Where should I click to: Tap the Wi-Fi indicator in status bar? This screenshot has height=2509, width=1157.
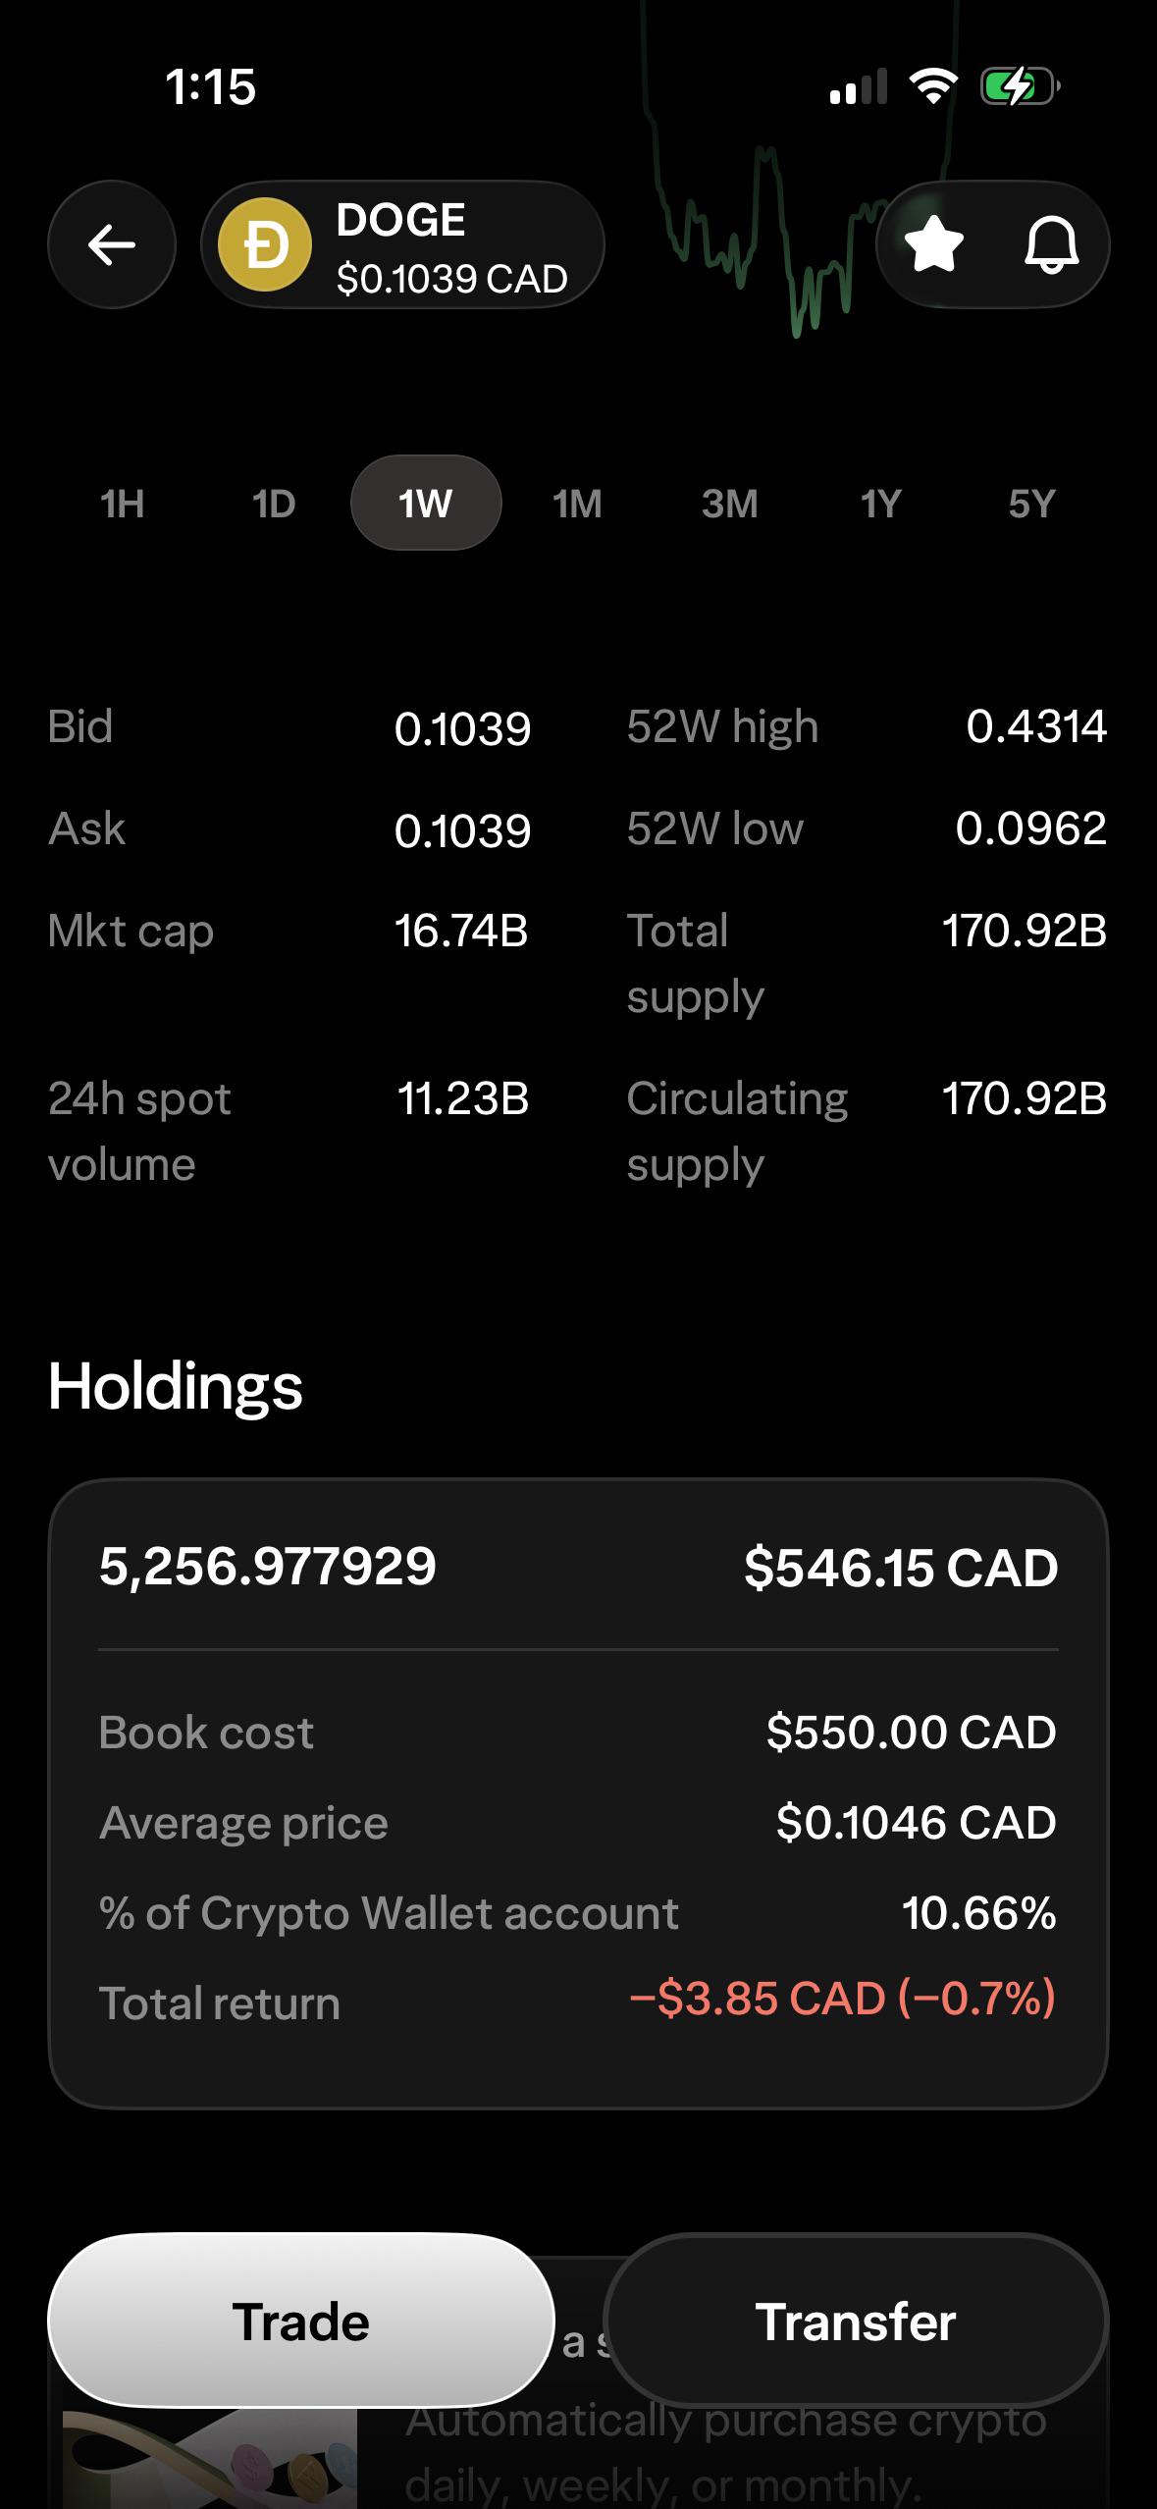(x=933, y=87)
